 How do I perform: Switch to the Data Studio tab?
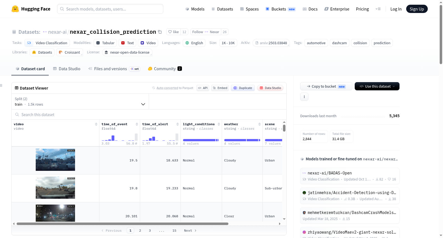(x=67, y=69)
